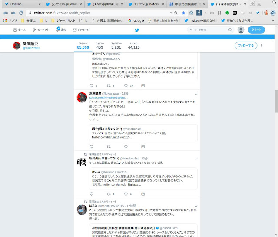Screen dimensions: 278x237
Task: Retweet the himaben1st 33分 tweet
Action: 109,194
